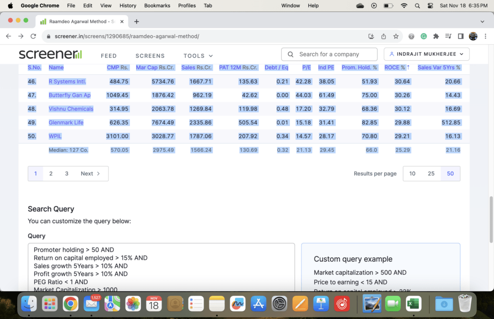Screen dimensions: 494x319
Task: Open Mail from the dock
Action: [91, 304]
